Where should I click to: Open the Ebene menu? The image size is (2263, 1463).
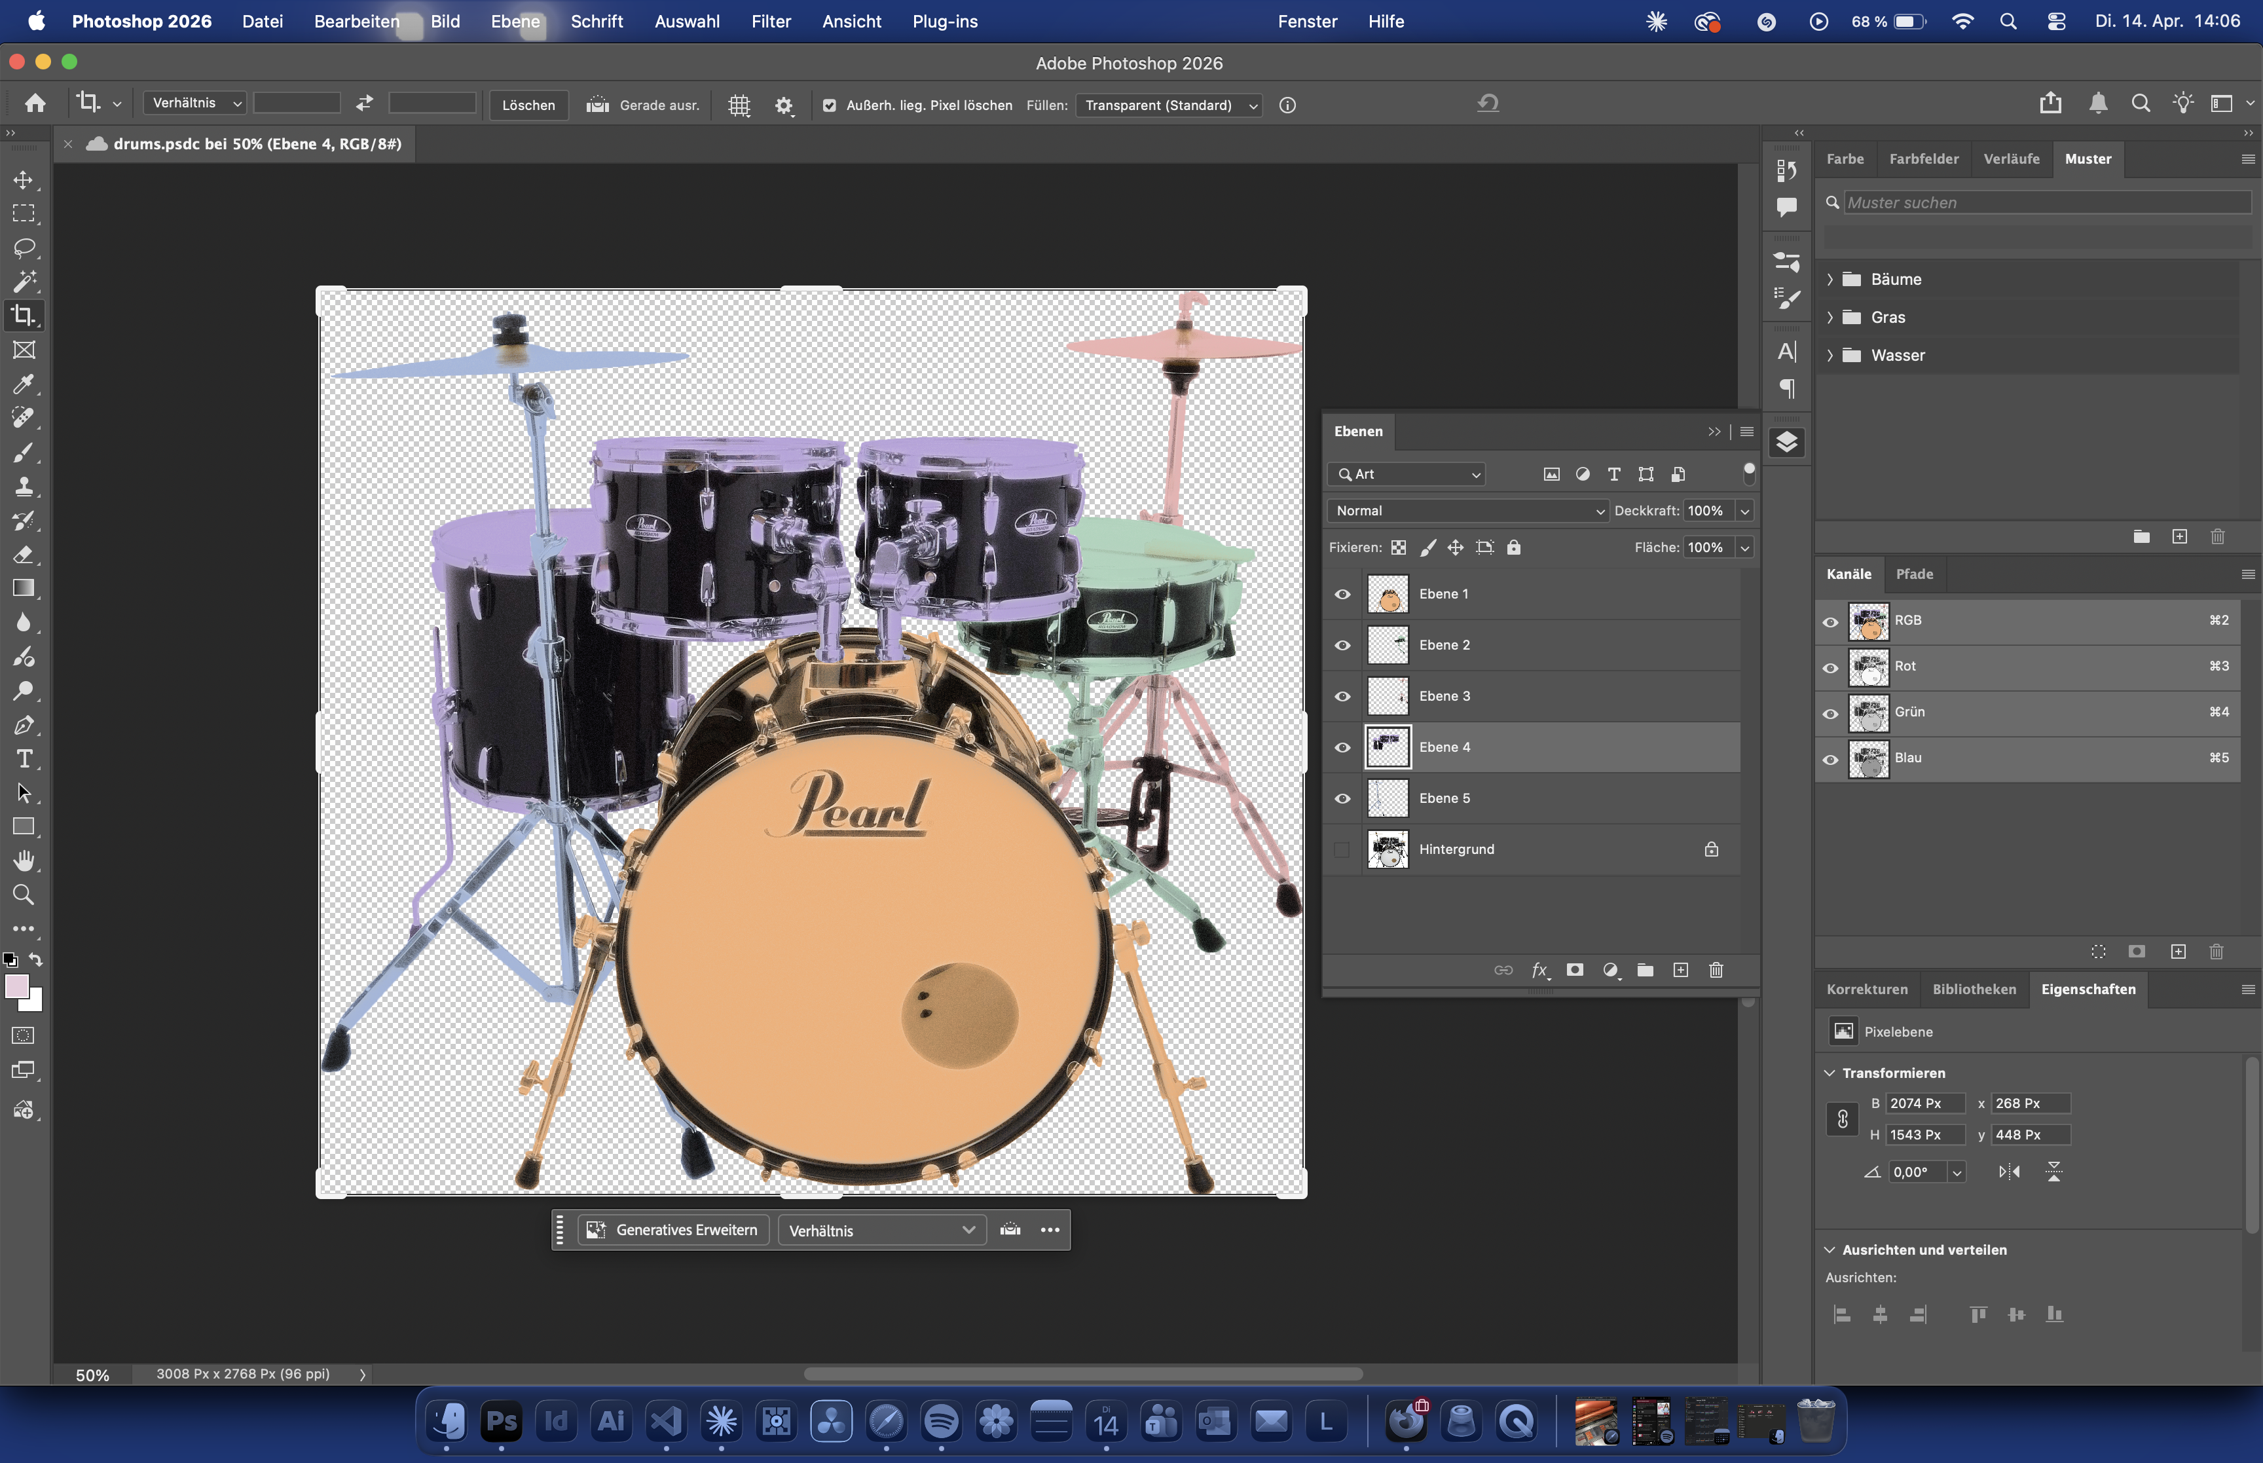click(515, 21)
